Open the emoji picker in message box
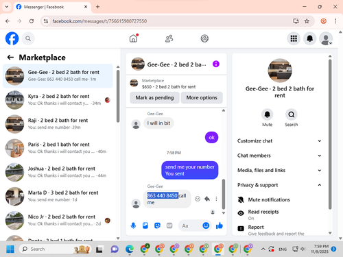Screen dimensions: 343x257 [x=206, y=225]
